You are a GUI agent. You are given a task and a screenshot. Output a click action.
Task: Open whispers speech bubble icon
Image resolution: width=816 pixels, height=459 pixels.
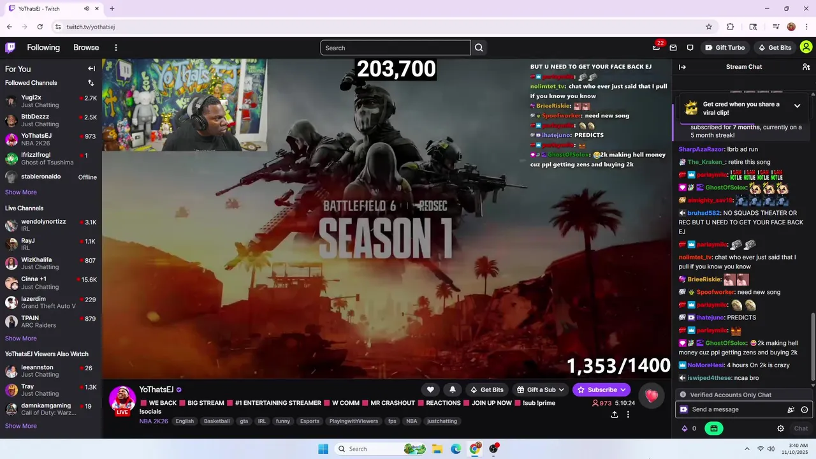(690, 48)
